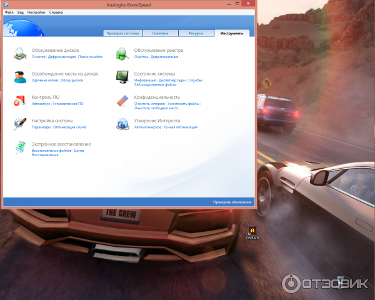Click the Emergency Recovery (Экстренное восстановление) icon
Image resolution: width=375 pixels, height=300 pixels.
[20, 147]
